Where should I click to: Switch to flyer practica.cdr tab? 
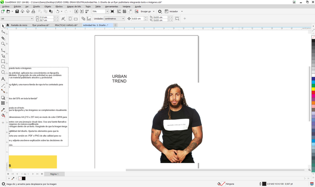pos(41,25)
